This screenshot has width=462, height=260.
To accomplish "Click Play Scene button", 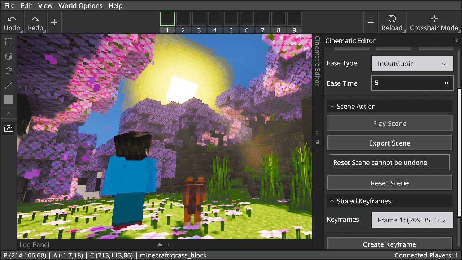I will click(389, 123).
